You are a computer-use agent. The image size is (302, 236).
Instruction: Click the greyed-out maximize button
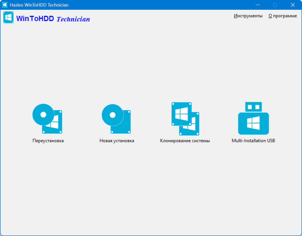(275, 5)
